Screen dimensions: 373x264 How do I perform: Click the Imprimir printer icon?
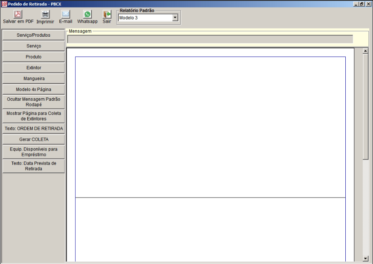pyautogui.click(x=45, y=14)
